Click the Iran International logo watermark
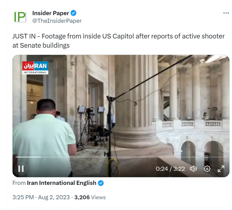The width and height of the screenshot is (232, 210). click(x=35, y=68)
